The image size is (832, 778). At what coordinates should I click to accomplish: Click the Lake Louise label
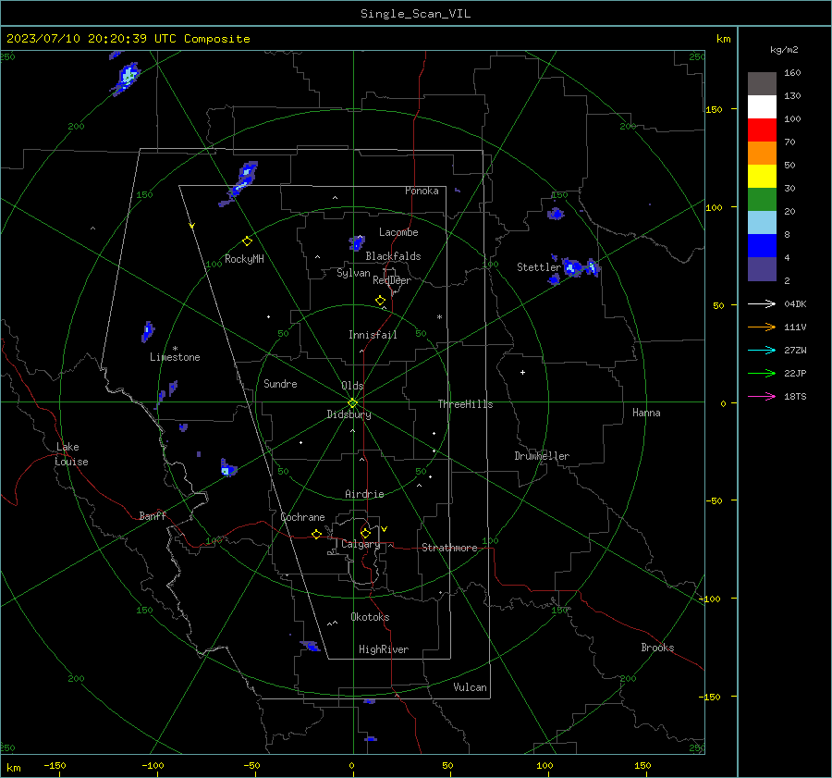pos(71,454)
